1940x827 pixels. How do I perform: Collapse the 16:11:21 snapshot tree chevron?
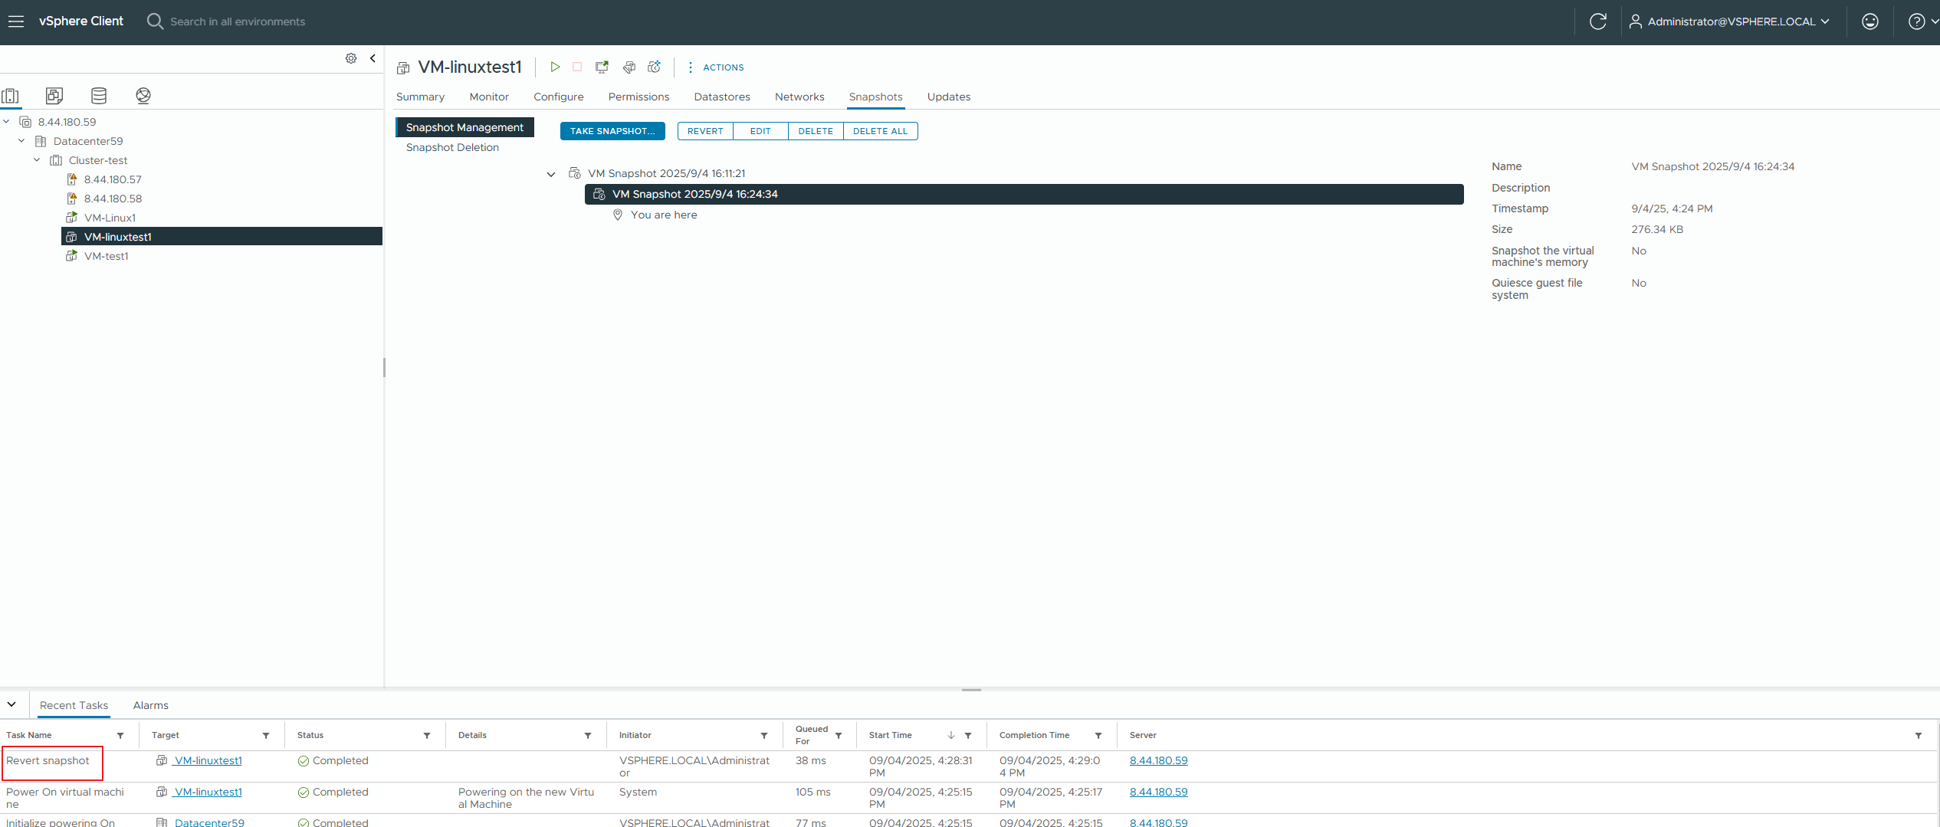tap(550, 174)
